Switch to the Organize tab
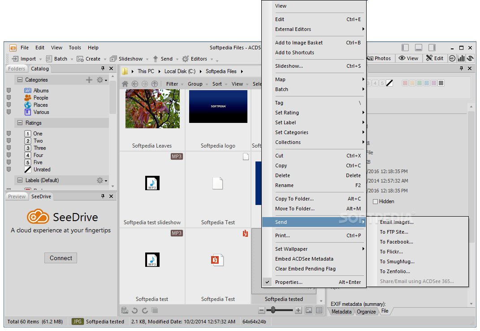 [x=366, y=312]
